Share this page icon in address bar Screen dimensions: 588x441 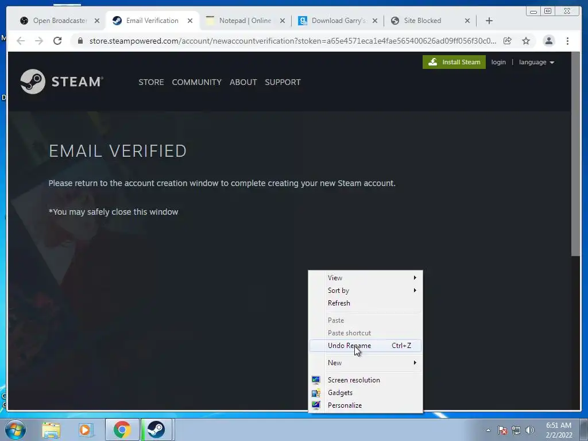(508, 41)
